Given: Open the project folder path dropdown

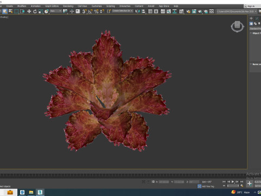Looking at the screenshot, I should pyautogui.click(x=237, y=11).
